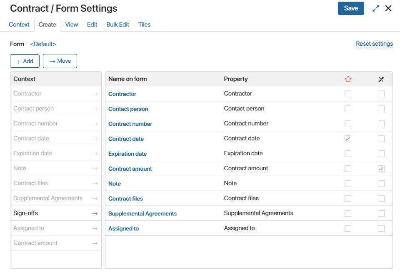This screenshot has width=400, height=272.
Task: Open the <Default> form selector
Action: tap(43, 44)
